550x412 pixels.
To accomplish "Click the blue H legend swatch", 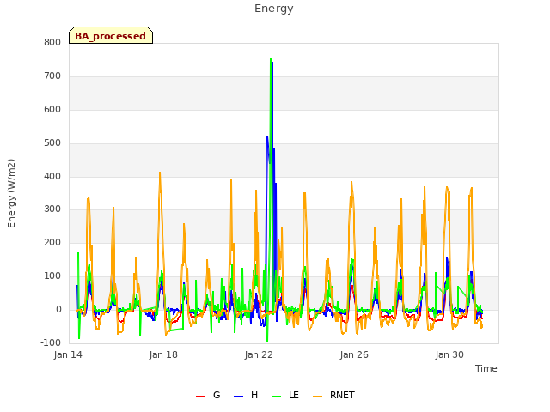I will pyautogui.click(x=238, y=397).
